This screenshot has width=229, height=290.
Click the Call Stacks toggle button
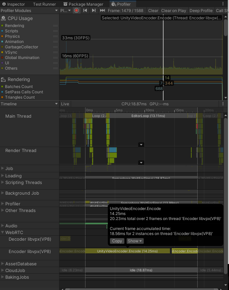(x=222, y=11)
